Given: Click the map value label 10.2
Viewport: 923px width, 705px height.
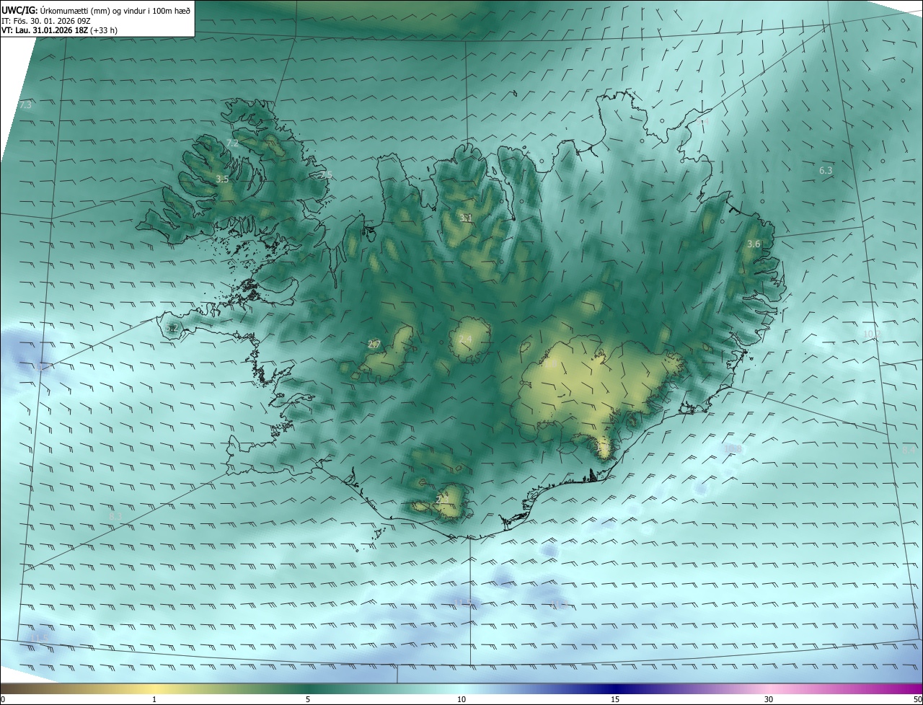Looking at the screenshot, I should pos(872,334).
